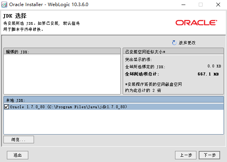The height and width of the screenshot is (162, 227).
Task: Proceed with the 下一步 button
Action: pyautogui.click(x=209, y=155)
